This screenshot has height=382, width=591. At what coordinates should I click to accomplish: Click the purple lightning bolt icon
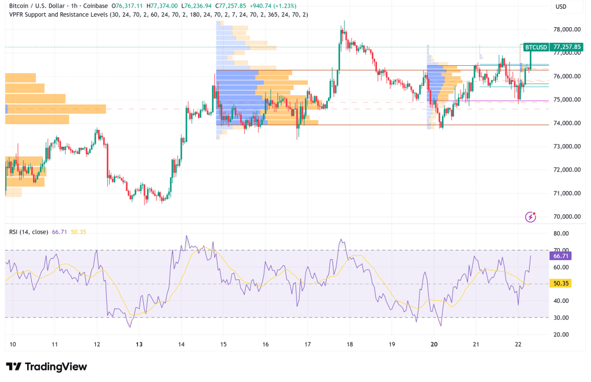530,217
